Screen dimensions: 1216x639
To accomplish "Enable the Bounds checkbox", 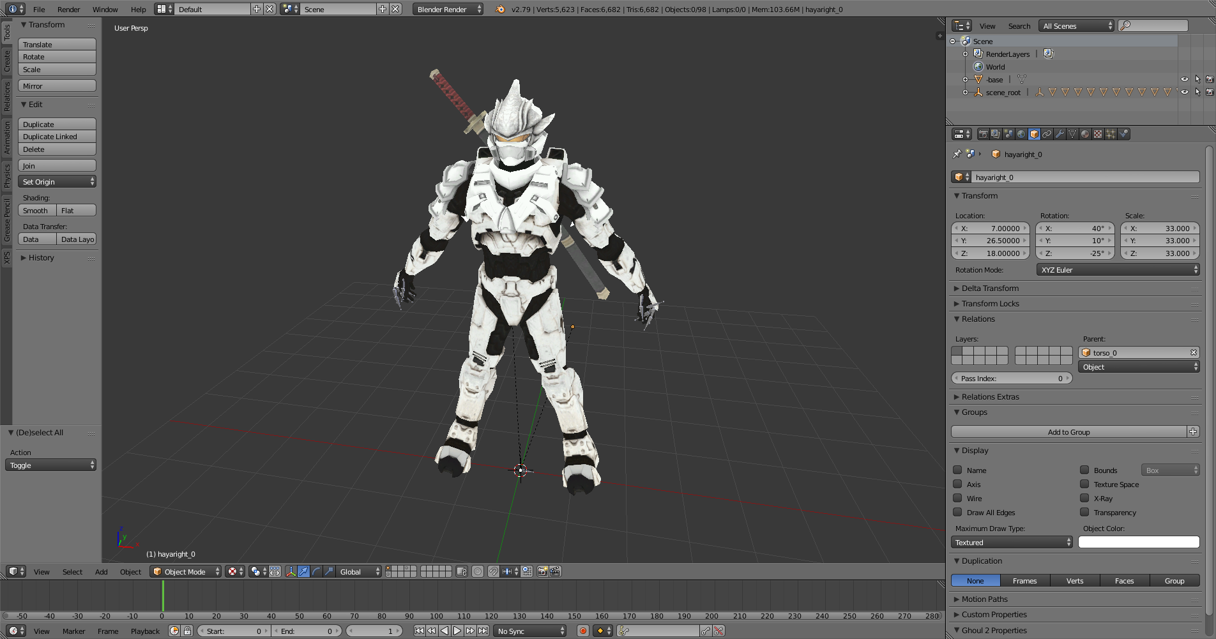I will click(x=1084, y=470).
